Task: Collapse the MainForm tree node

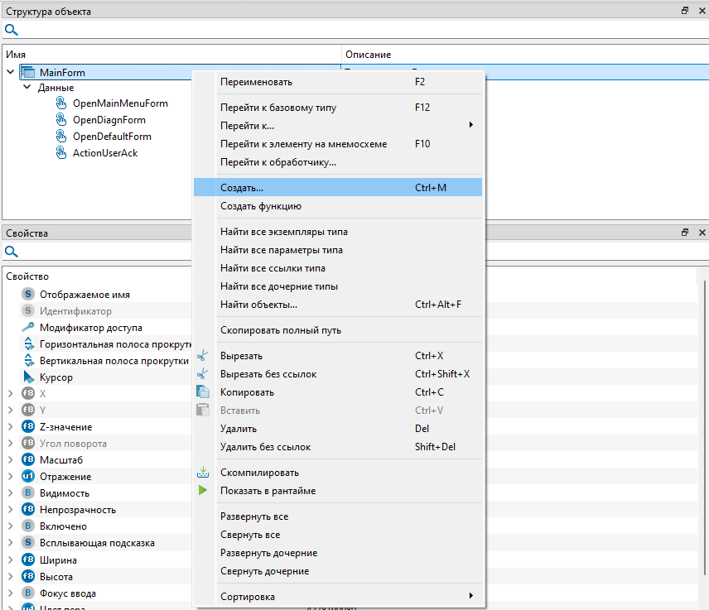Action: pyautogui.click(x=10, y=73)
